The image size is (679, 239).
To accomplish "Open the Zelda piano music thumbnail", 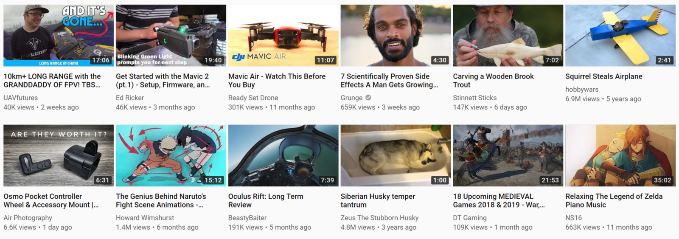I will pyautogui.click(x=620, y=155).
